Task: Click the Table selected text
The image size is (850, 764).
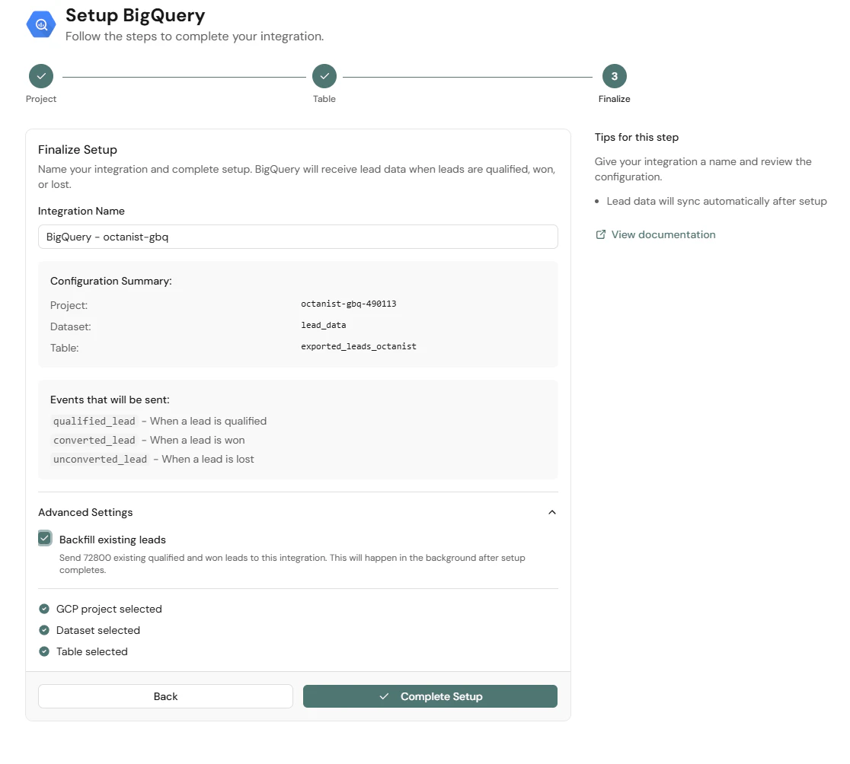Action: (x=91, y=652)
